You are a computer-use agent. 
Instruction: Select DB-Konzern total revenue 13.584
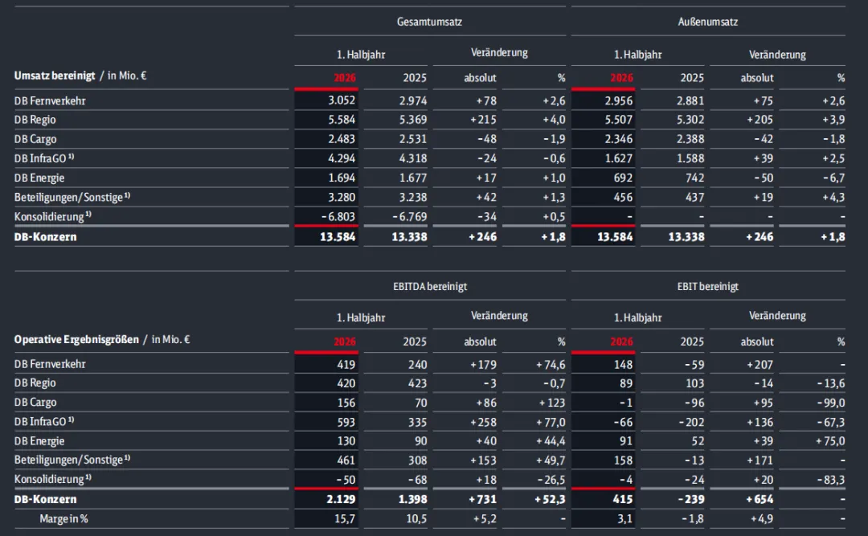(x=338, y=237)
